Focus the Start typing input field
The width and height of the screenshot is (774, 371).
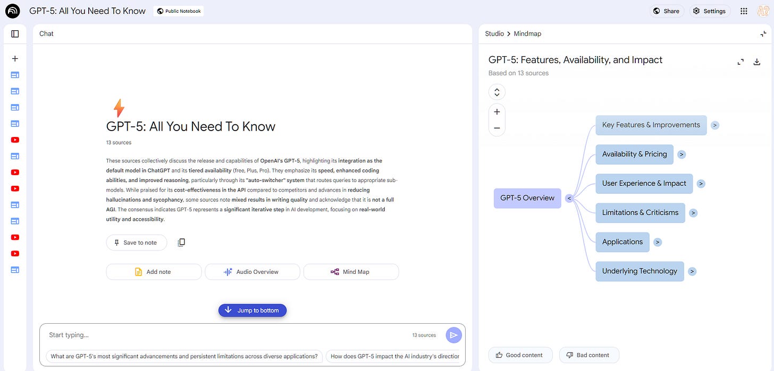point(226,335)
